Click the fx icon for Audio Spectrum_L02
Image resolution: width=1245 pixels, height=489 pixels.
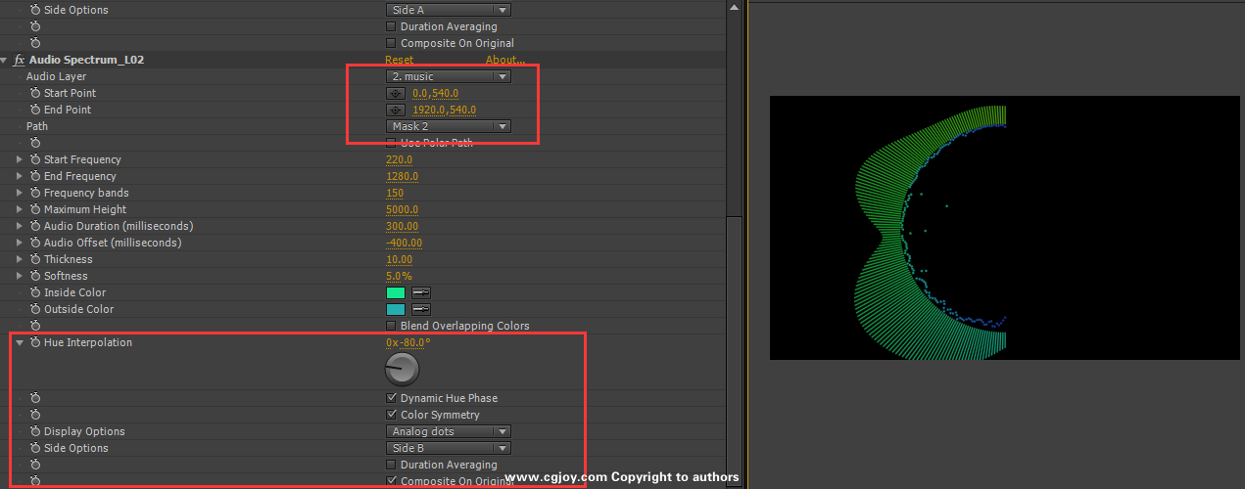[19, 60]
